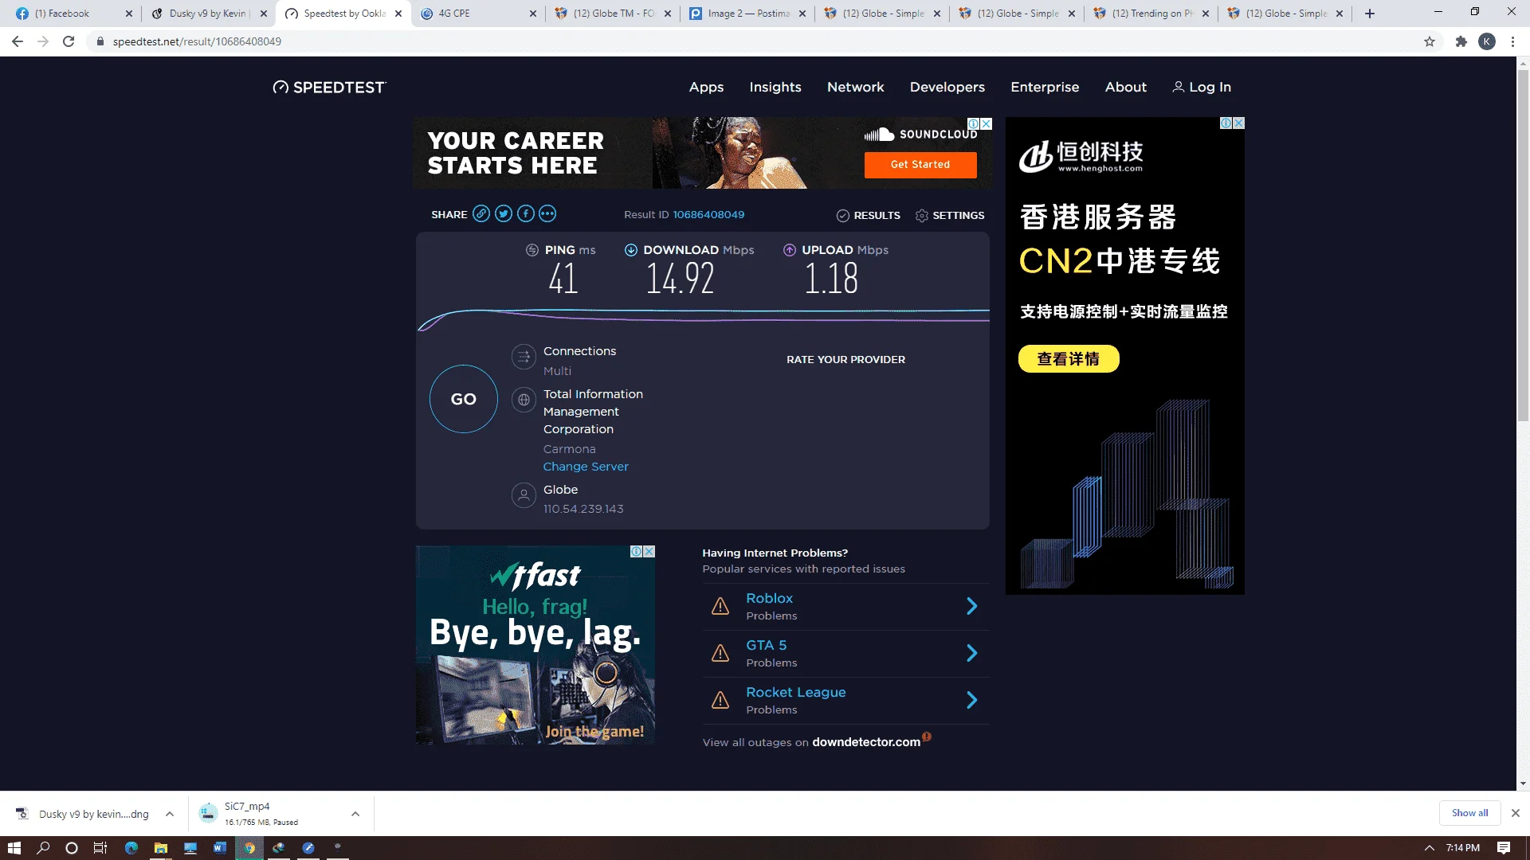This screenshot has height=860, width=1530.
Task: Visit downdetector.com link
Action: click(866, 742)
